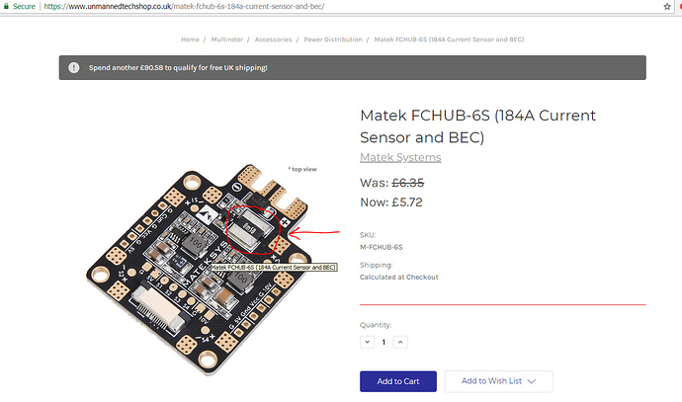Click the product title heading
This screenshot has width=682, height=402.
pos(477,126)
